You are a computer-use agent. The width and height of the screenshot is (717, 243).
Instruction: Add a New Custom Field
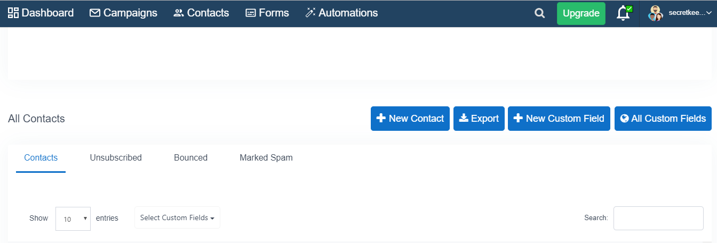tap(559, 119)
